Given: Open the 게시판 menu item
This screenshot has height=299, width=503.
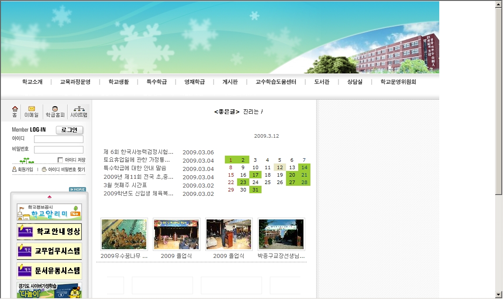Looking at the screenshot, I should click(230, 82).
